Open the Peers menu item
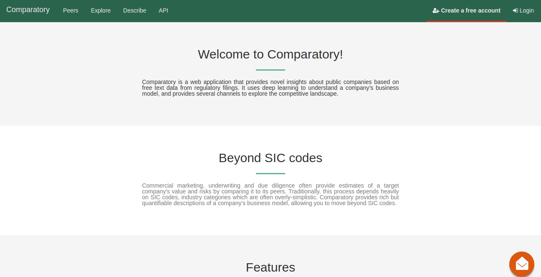This screenshot has width=541, height=277. pyautogui.click(x=71, y=10)
